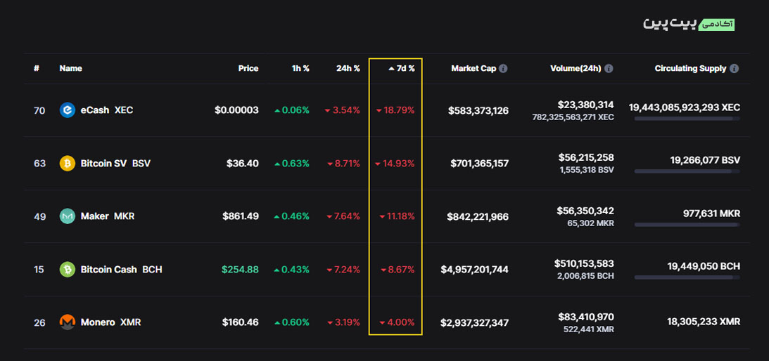The image size is (769, 361).
Task: Sort by the rank # column header
Action: pyautogui.click(x=37, y=69)
